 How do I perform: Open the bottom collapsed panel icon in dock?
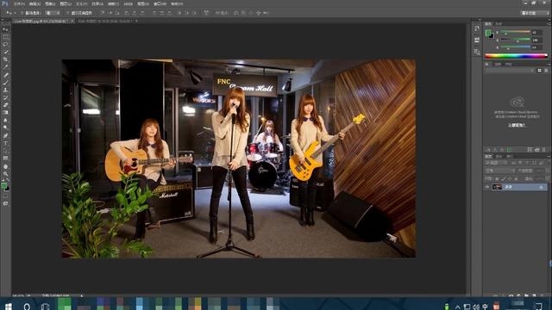[x=477, y=52]
